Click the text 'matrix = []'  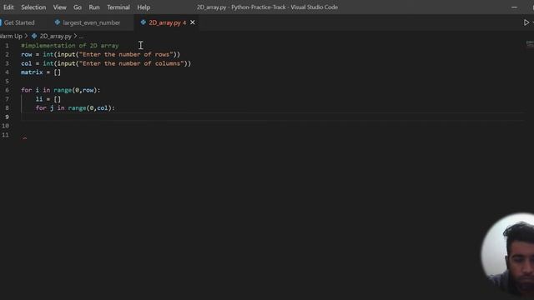41,72
